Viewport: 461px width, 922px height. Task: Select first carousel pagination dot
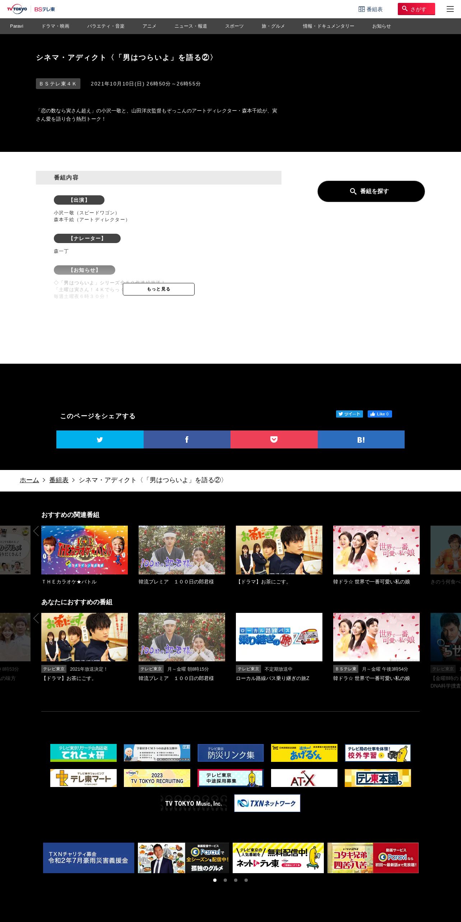coord(215,880)
